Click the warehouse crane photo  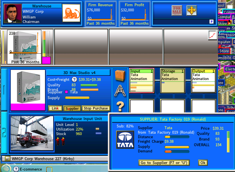pyautogui.click(x=32, y=133)
